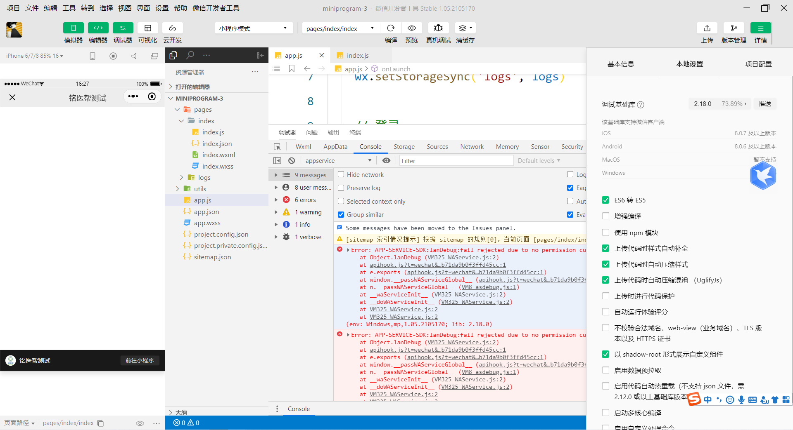
Task: Open the 工具 menu
Action: (69, 8)
